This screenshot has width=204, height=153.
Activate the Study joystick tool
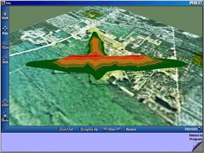click(x=5, y=117)
